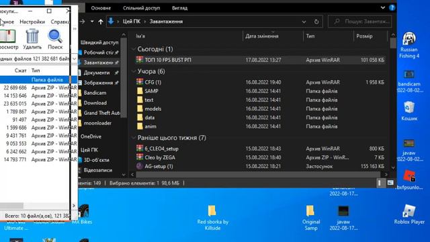The image size is (430, 242).
Task: Click Завантаження in the address breadcrumb
Action: [x=166, y=22]
